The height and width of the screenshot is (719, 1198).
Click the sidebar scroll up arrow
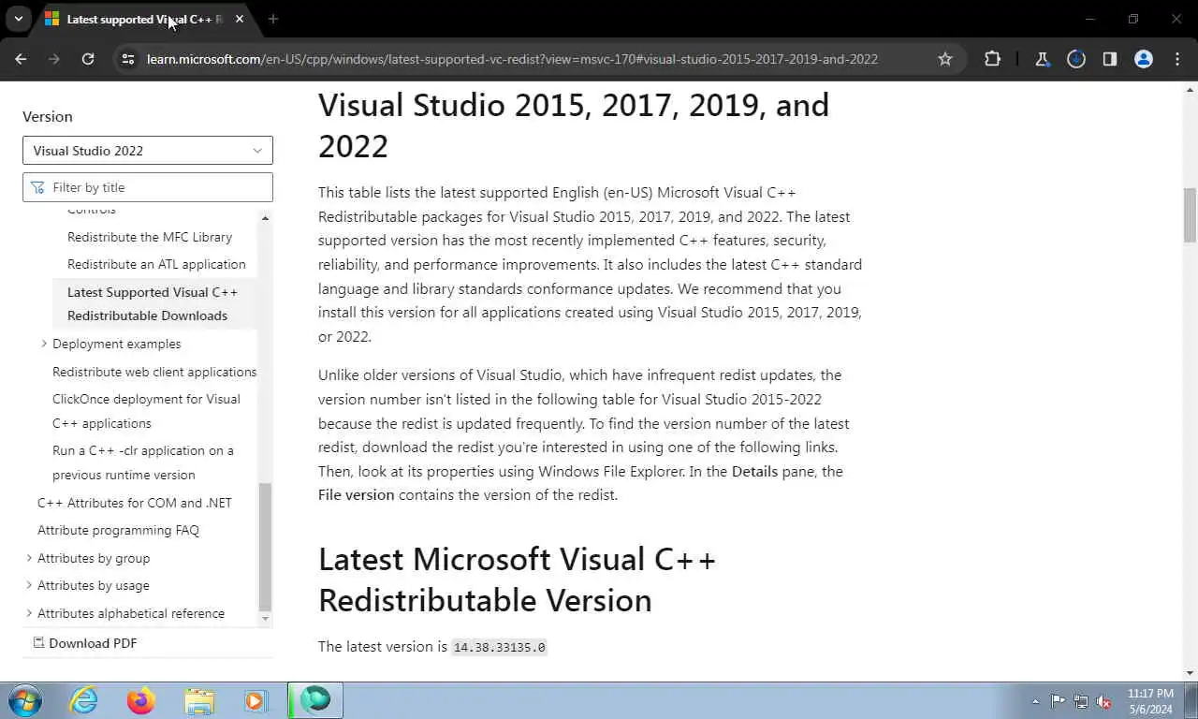pyautogui.click(x=265, y=218)
